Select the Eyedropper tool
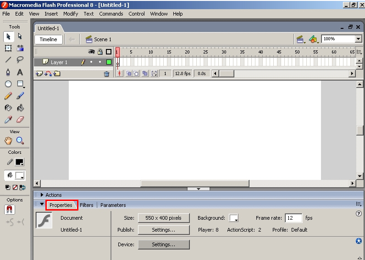 point(8,119)
